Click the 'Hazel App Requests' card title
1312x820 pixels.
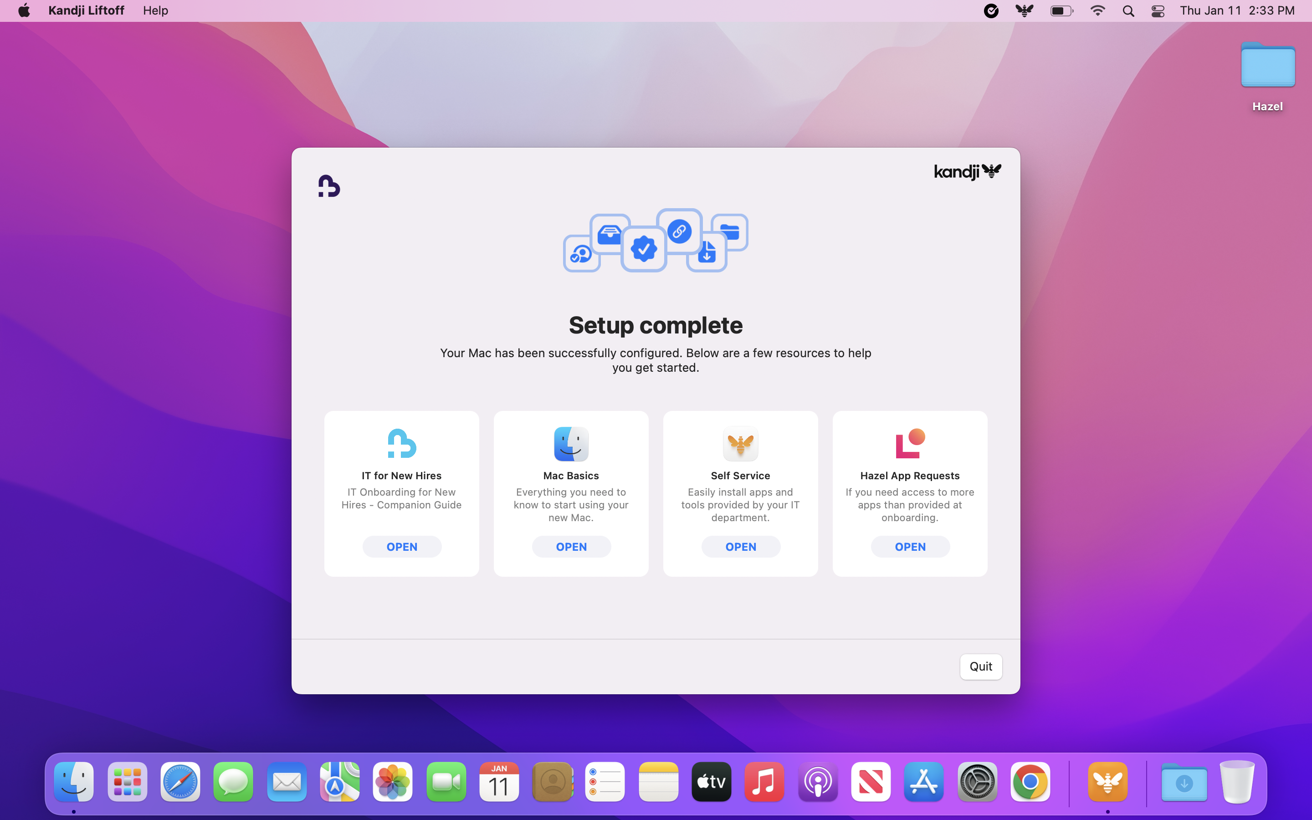point(910,476)
